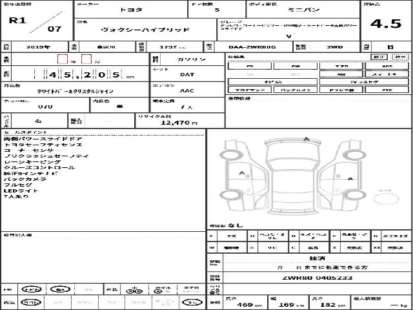
Task: Click the 12,470 recycle fee amount
Action: [175, 123]
